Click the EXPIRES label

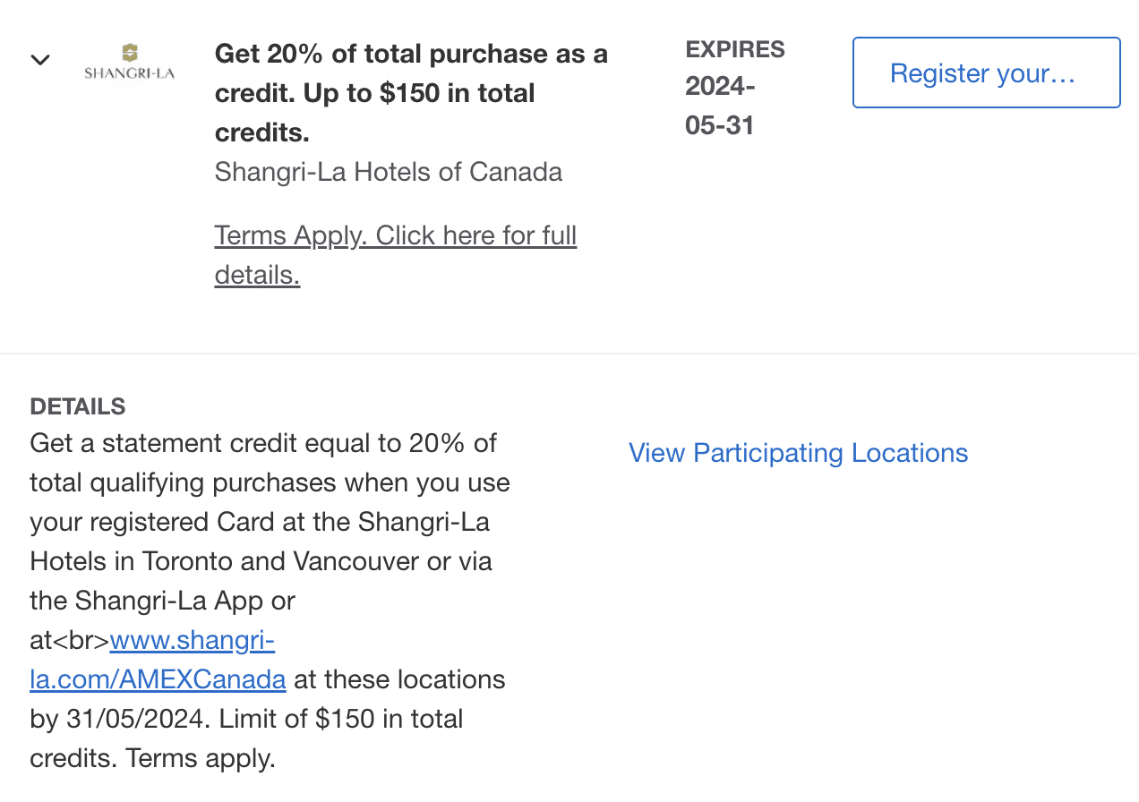(x=735, y=49)
